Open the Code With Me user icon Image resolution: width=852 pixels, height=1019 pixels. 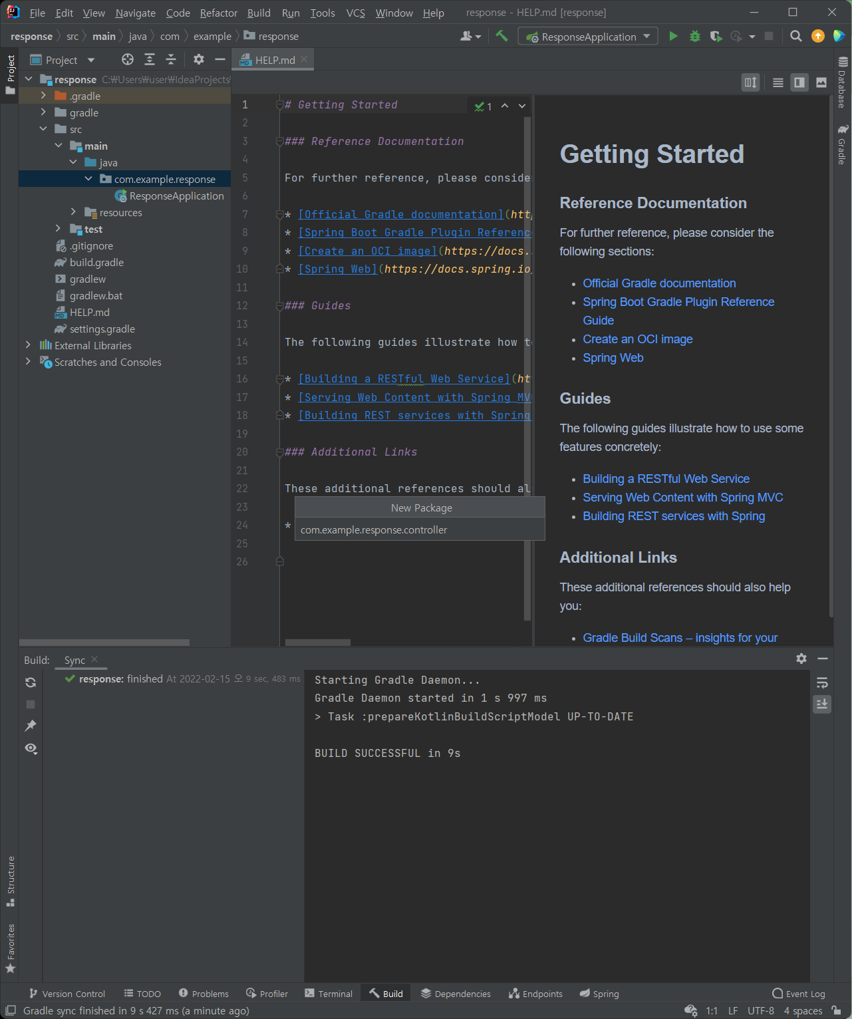(x=470, y=36)
